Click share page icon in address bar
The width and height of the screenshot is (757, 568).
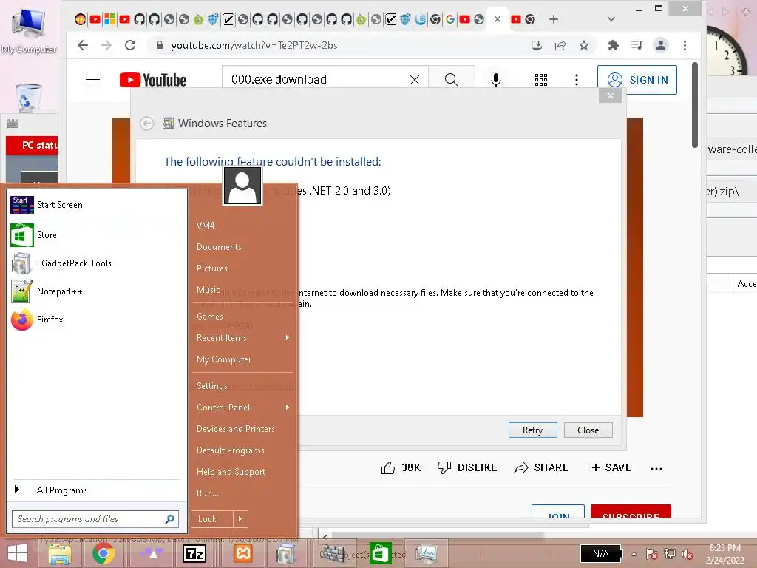[560, 45]
